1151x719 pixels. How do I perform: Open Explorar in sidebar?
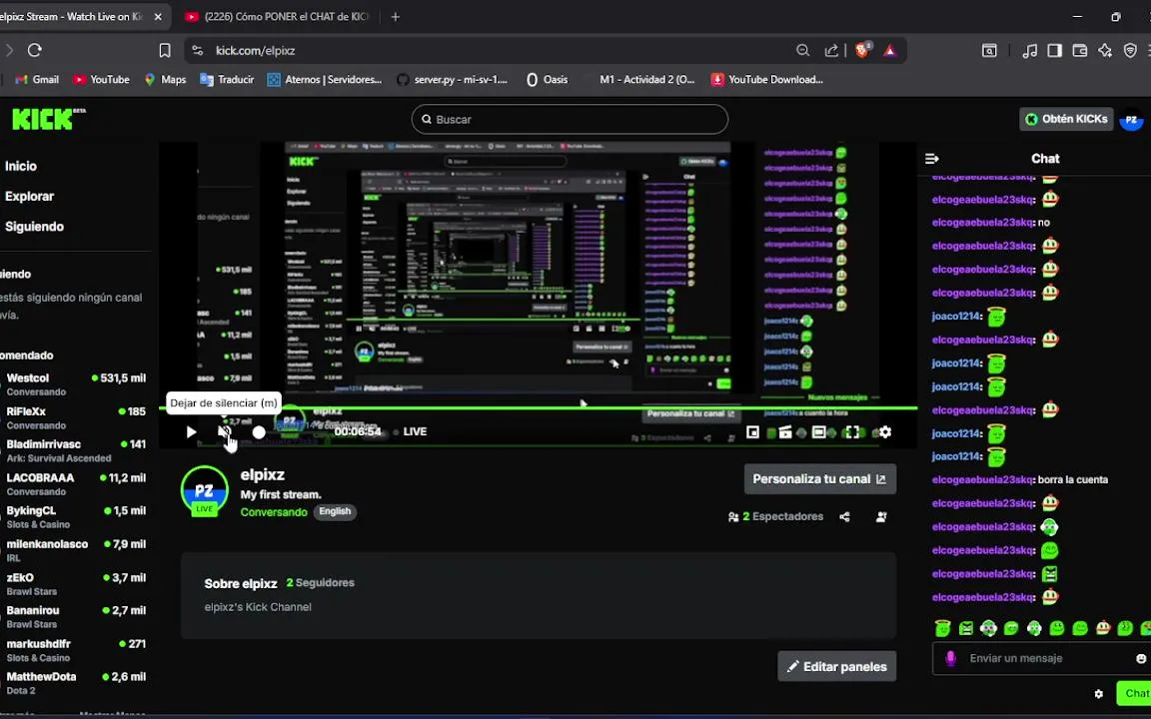pos(29,196)
